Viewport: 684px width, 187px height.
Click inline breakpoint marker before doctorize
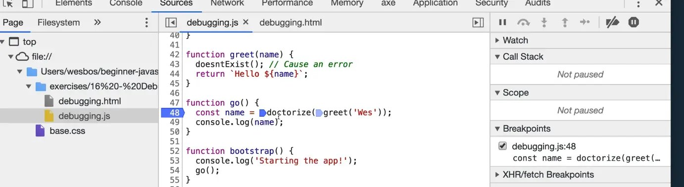(263, 113)
